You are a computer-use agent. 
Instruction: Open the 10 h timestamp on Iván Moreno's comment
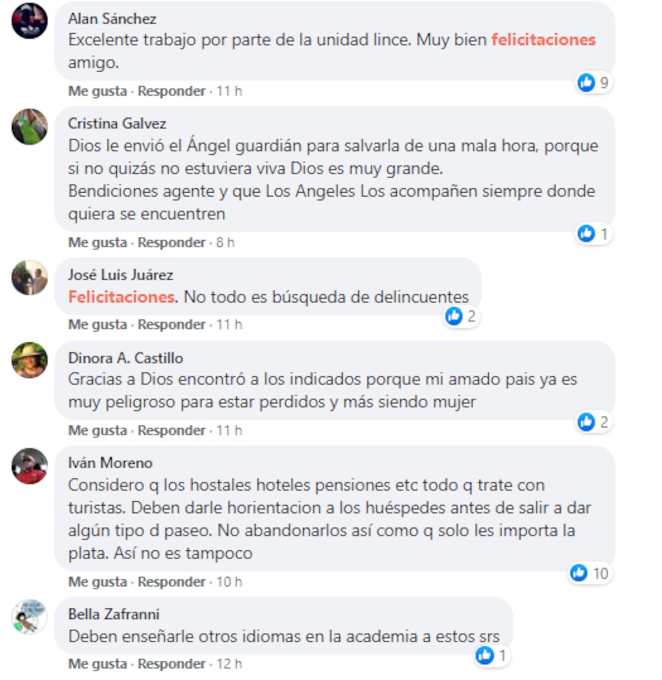click(x=229, y=582)
